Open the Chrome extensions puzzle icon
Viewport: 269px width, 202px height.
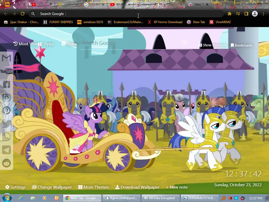point(229,14)
